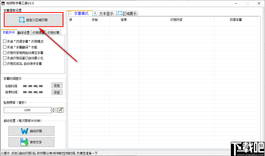
Task: Open the 识别引擎 tab
Action: (x=53, y=33)
